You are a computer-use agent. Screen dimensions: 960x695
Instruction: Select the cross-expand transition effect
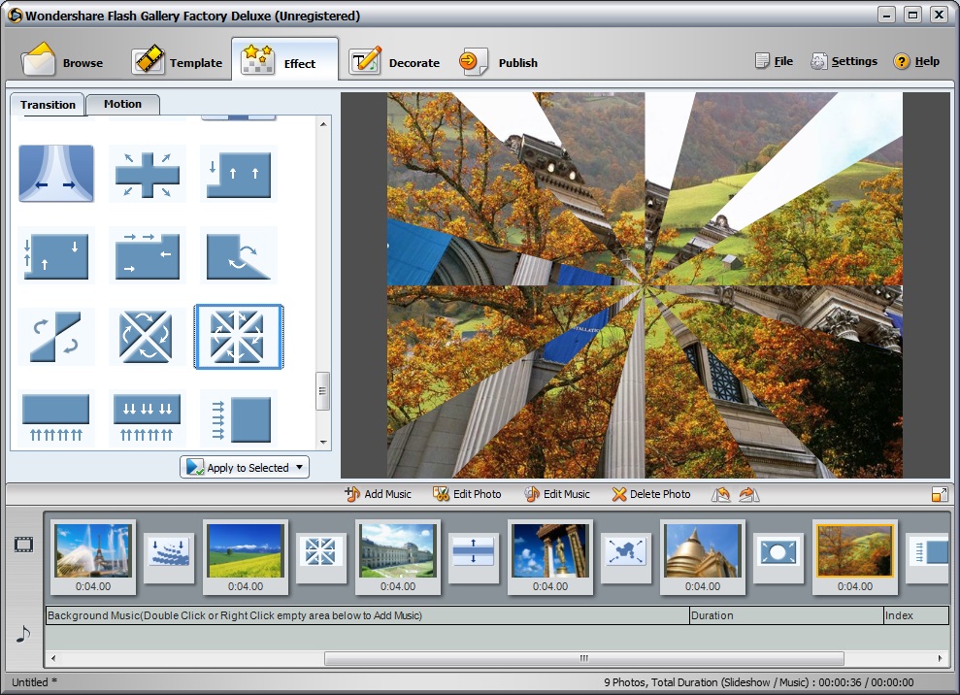pyautogui.click(x=147, y=173)
